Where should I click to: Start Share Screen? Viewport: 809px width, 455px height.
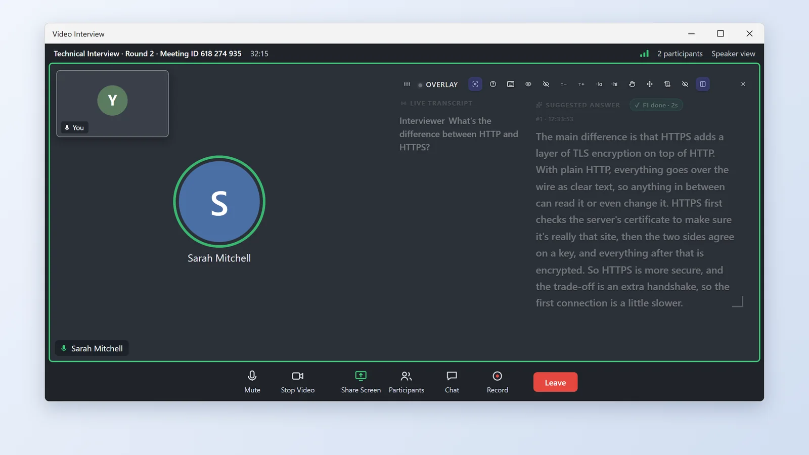click(361, 382)
